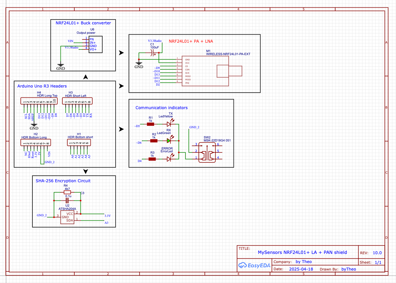Select the REV value 10.0
Screen dimensions: 396x283
tap(377, 253)
